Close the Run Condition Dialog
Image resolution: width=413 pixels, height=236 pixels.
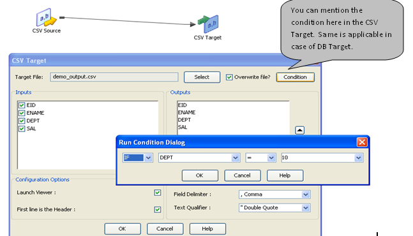[362, 142]
